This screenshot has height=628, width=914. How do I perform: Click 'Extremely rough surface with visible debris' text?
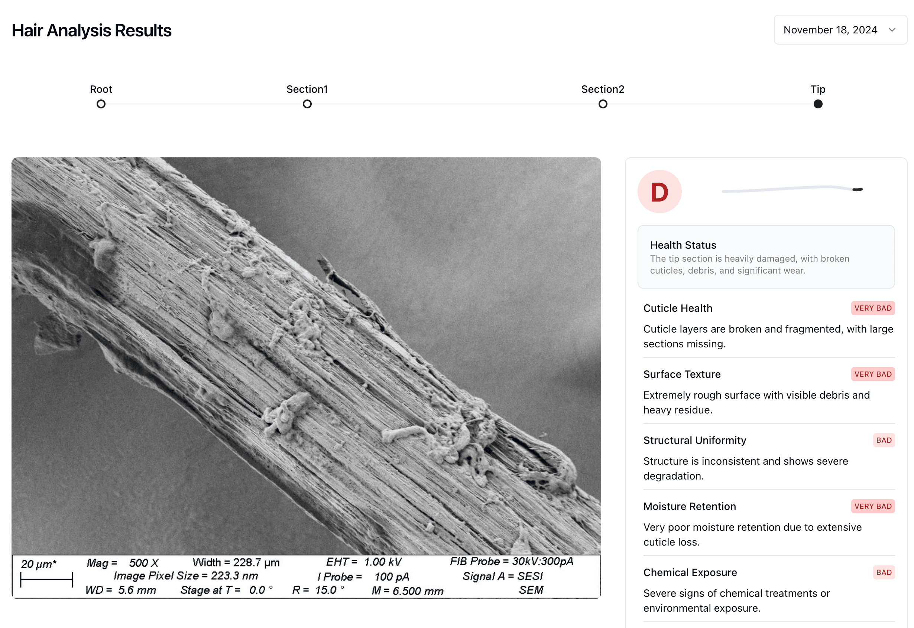tap(756, 403)
